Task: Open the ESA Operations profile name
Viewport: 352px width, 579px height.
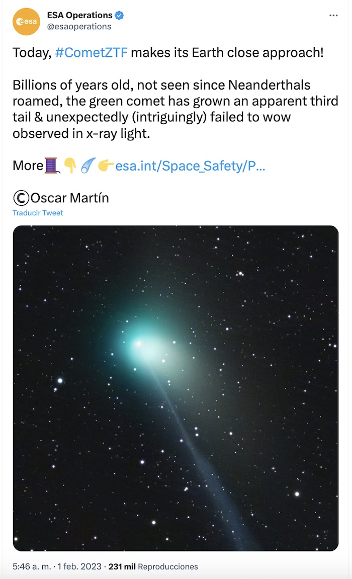Action: pos(79,16)
